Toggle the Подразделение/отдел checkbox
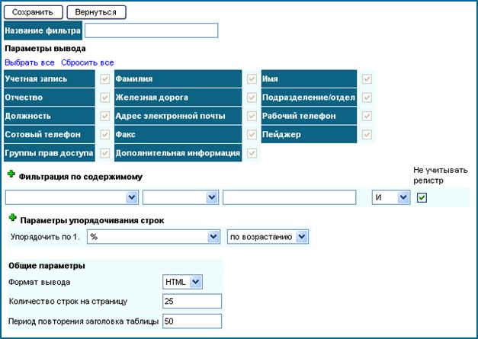Viewport: 478px width, 339px height. point(367,98)
